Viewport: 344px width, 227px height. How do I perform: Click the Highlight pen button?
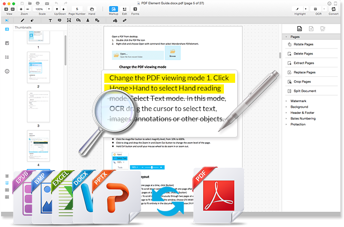click(297, 9)
